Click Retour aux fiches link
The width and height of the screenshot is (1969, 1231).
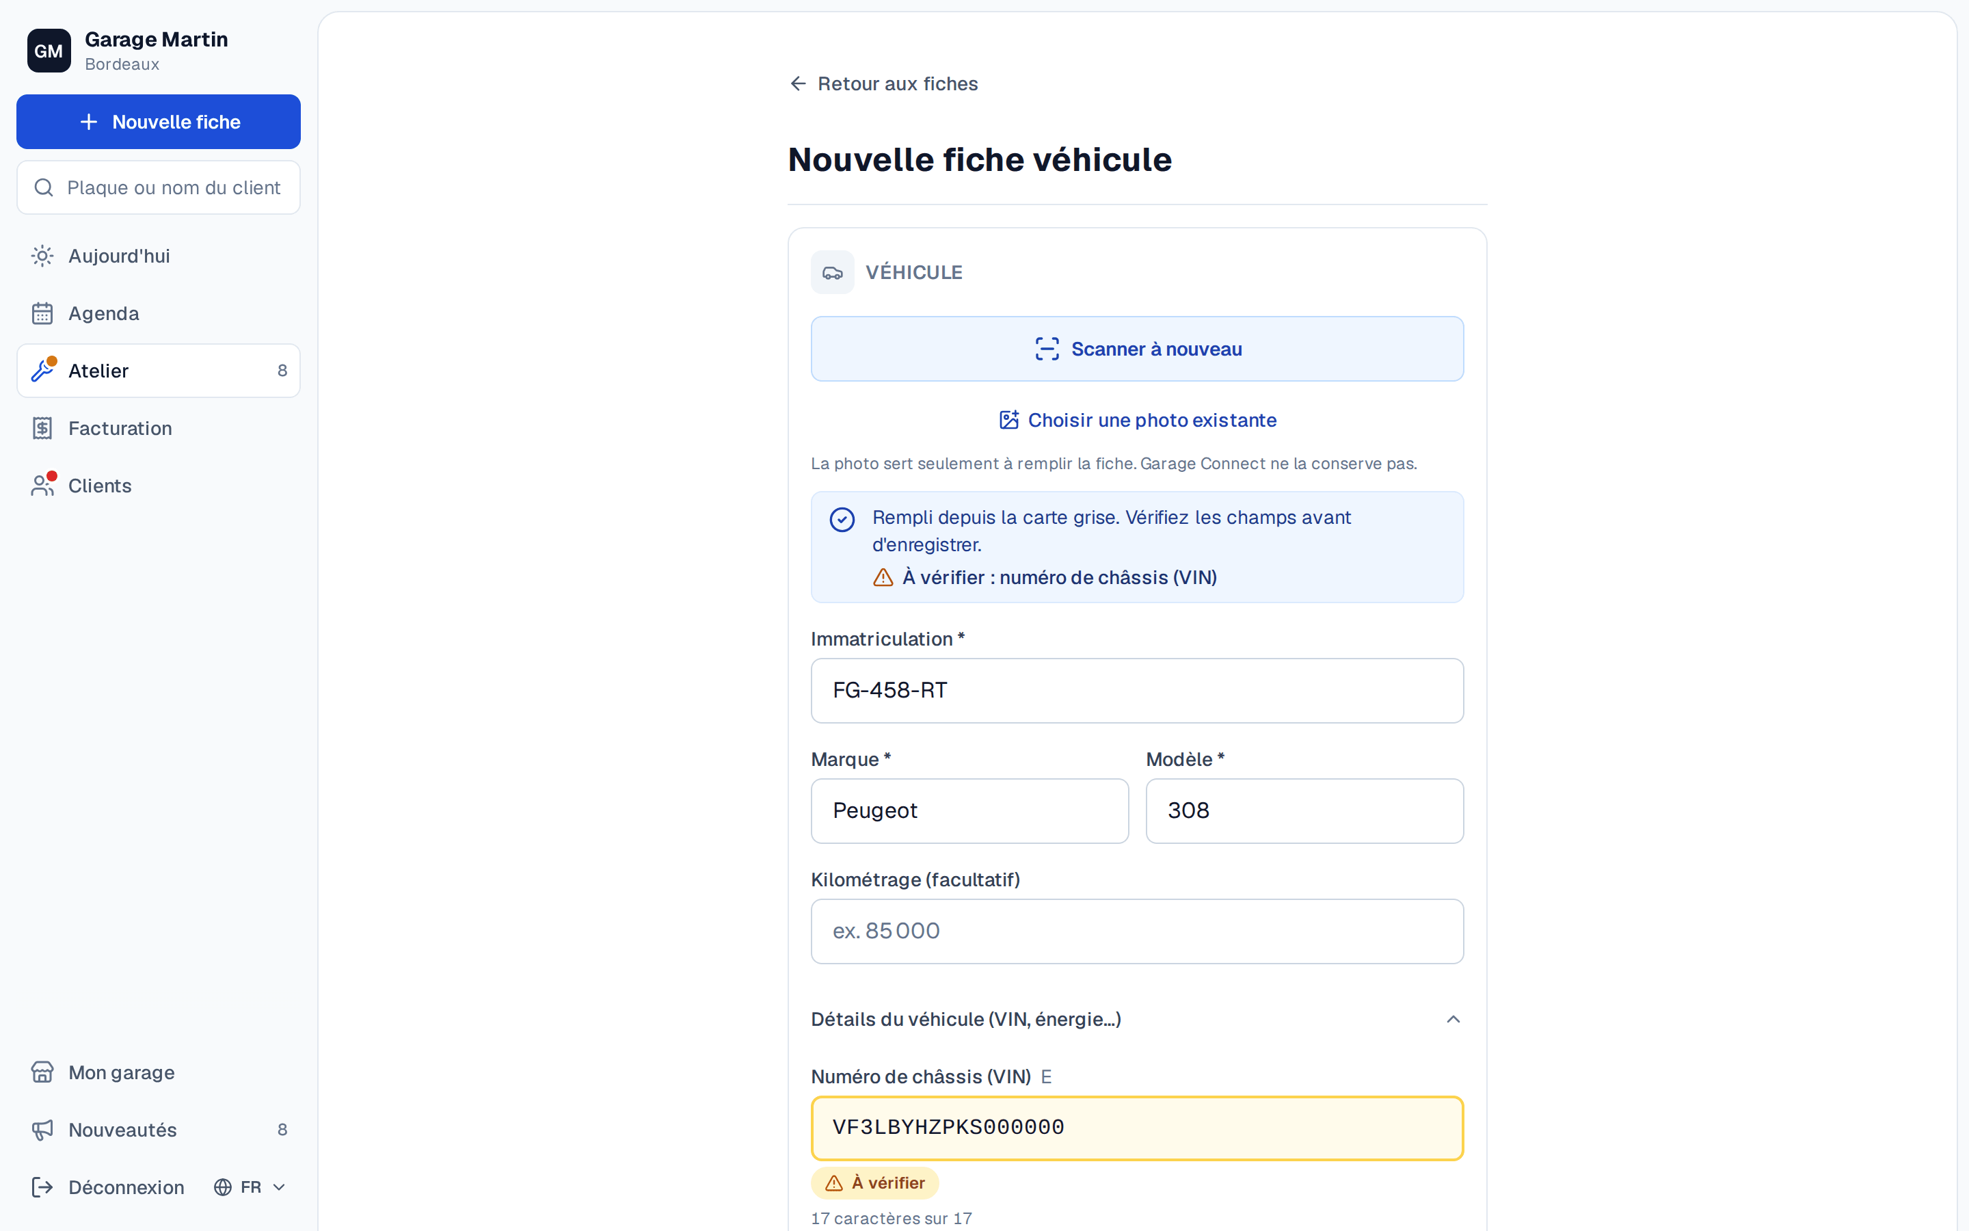(x=883, y=84)
